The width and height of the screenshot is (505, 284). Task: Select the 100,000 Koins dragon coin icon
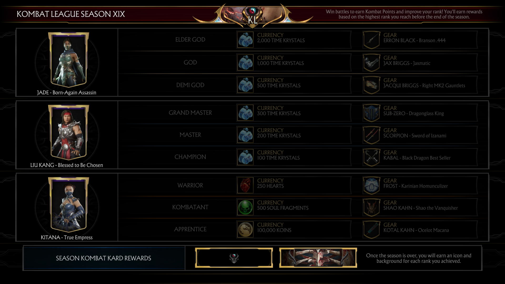245,229
